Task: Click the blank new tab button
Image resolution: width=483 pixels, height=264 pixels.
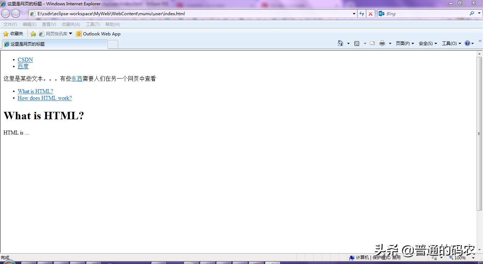Action: (113, 44)
